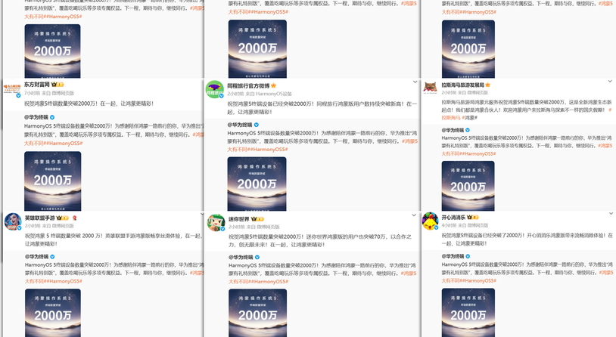Expand the options chevron on 拉斯海马旅游发展局 post
Image resolution: width=616 pixels, height=337 pixels.
click(610, 81)
